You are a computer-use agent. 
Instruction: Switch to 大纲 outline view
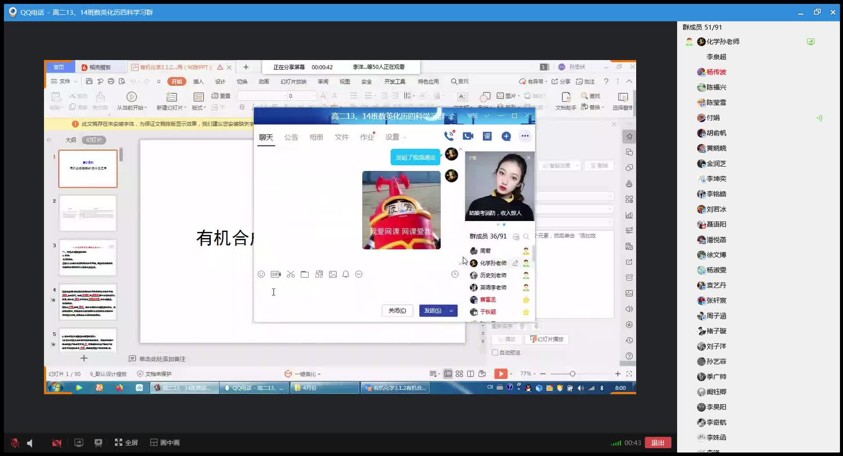pos(71,140)
